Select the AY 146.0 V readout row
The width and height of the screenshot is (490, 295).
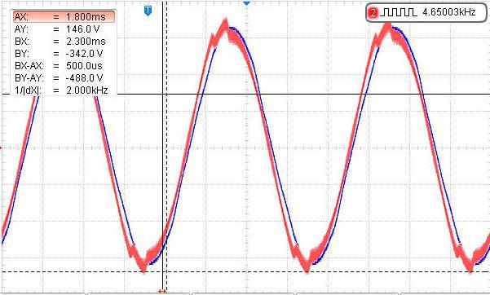(64, 29)
